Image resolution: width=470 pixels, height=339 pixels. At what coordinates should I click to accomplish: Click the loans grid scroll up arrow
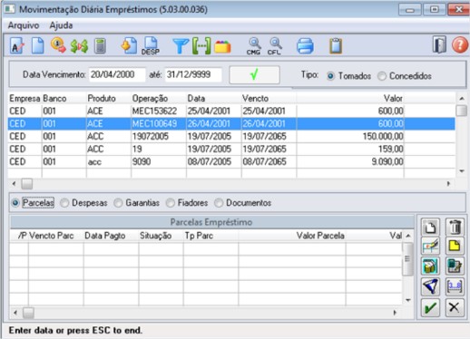(x=462, y=99)
